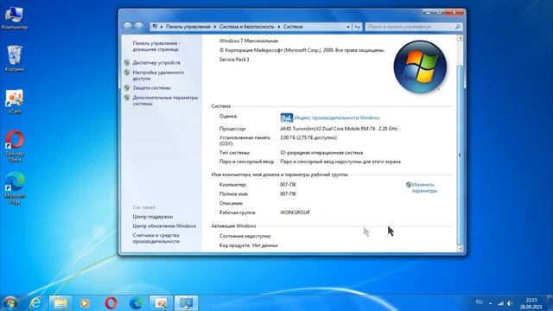The height and width of the screenshot is (311, 553).
Task: Click Изменить параметры link
Action: 423,187
